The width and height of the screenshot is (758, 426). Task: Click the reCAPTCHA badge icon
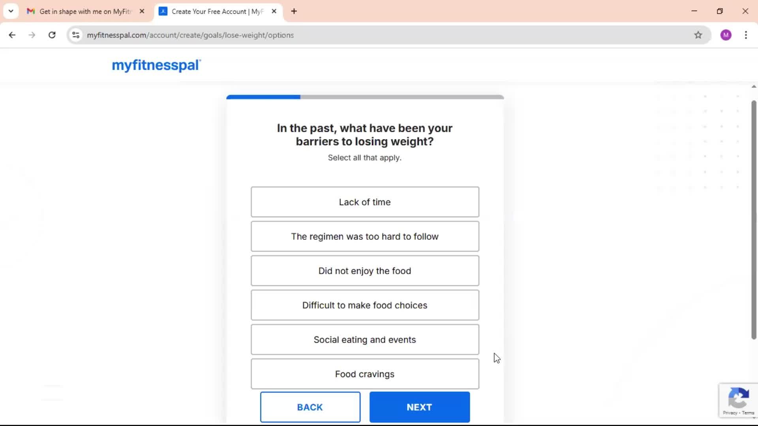[738, 398]
